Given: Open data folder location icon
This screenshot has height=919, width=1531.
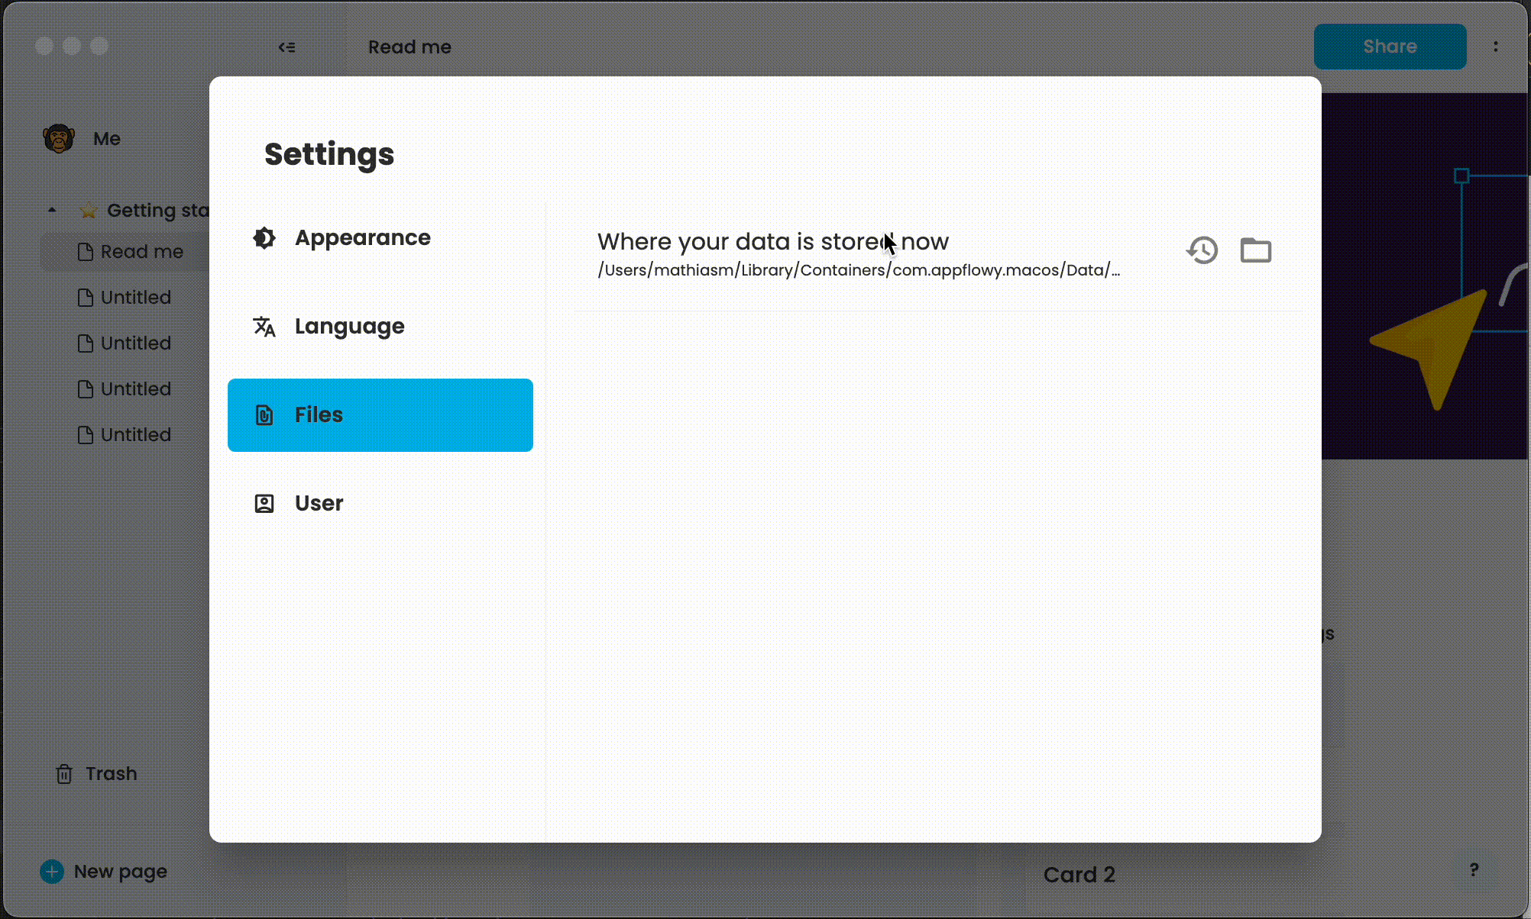Looking at the screenshot, I should [1255, 250].
